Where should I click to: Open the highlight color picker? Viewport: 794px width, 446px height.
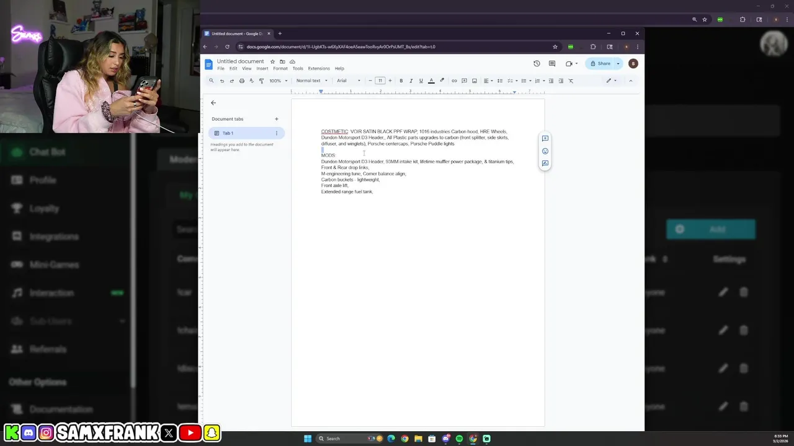pos(442,81)
